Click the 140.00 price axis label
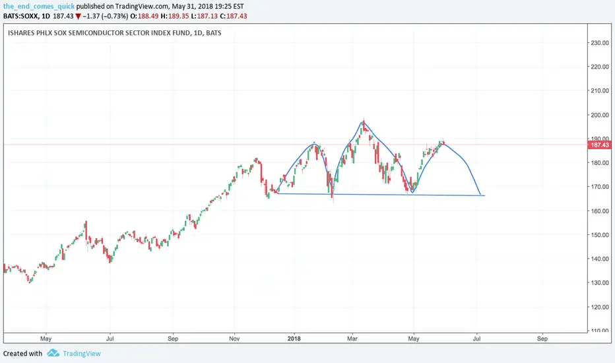 [x=600, y=259]
